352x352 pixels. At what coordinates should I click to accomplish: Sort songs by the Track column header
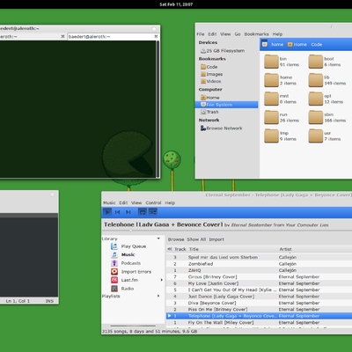tap(180, 249)
